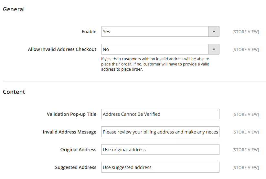Screen dimensions: 266x179
Task: Open the Allow Invalid Address Checkout select showing No
Action: click(x=154, y=49)
